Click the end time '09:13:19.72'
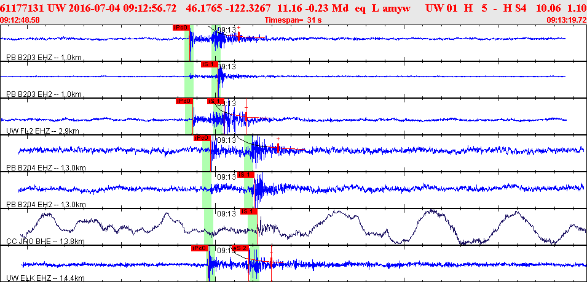This screenshot has height=282, width=587. pos(567,20)
